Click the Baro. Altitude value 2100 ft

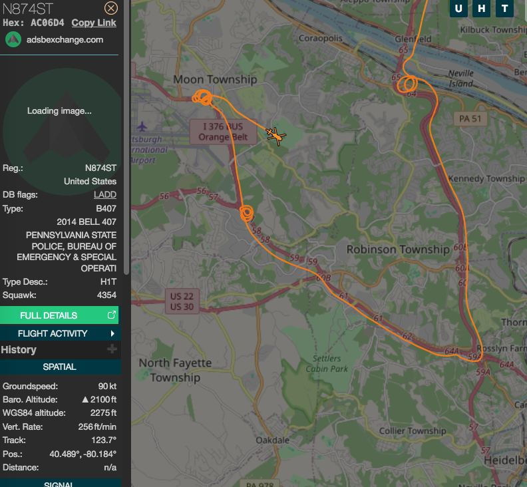click(100, 400)
